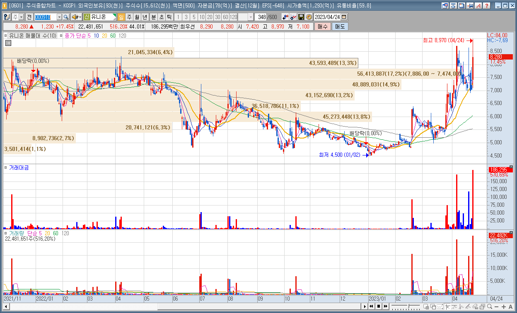Image resolution: width=517 pixels, height=313 pixels.
Task: Click the bottom-right A text icon
Action: pyautogui.click(x=510, y=306)
